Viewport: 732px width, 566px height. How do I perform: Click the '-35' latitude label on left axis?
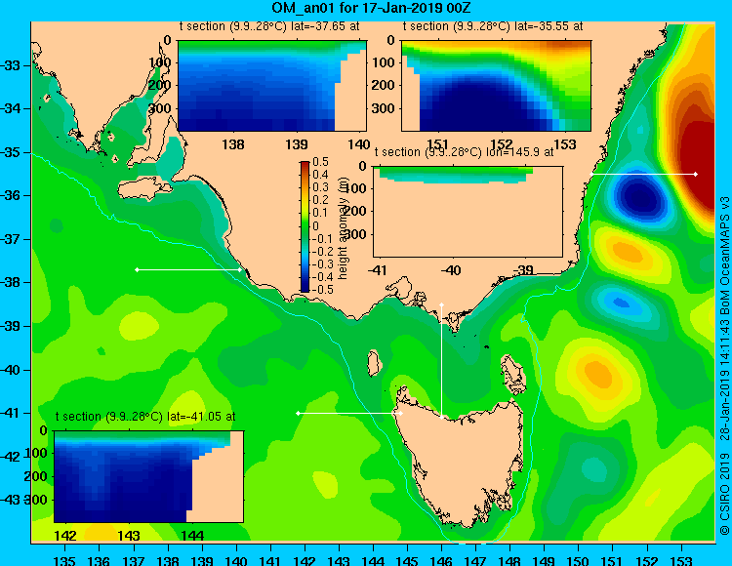(x=11, y=152)
